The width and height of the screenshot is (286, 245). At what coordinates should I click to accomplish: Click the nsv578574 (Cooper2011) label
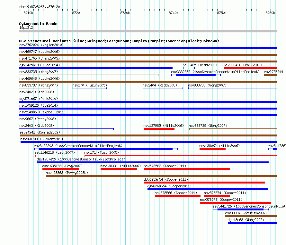point(225,193)
